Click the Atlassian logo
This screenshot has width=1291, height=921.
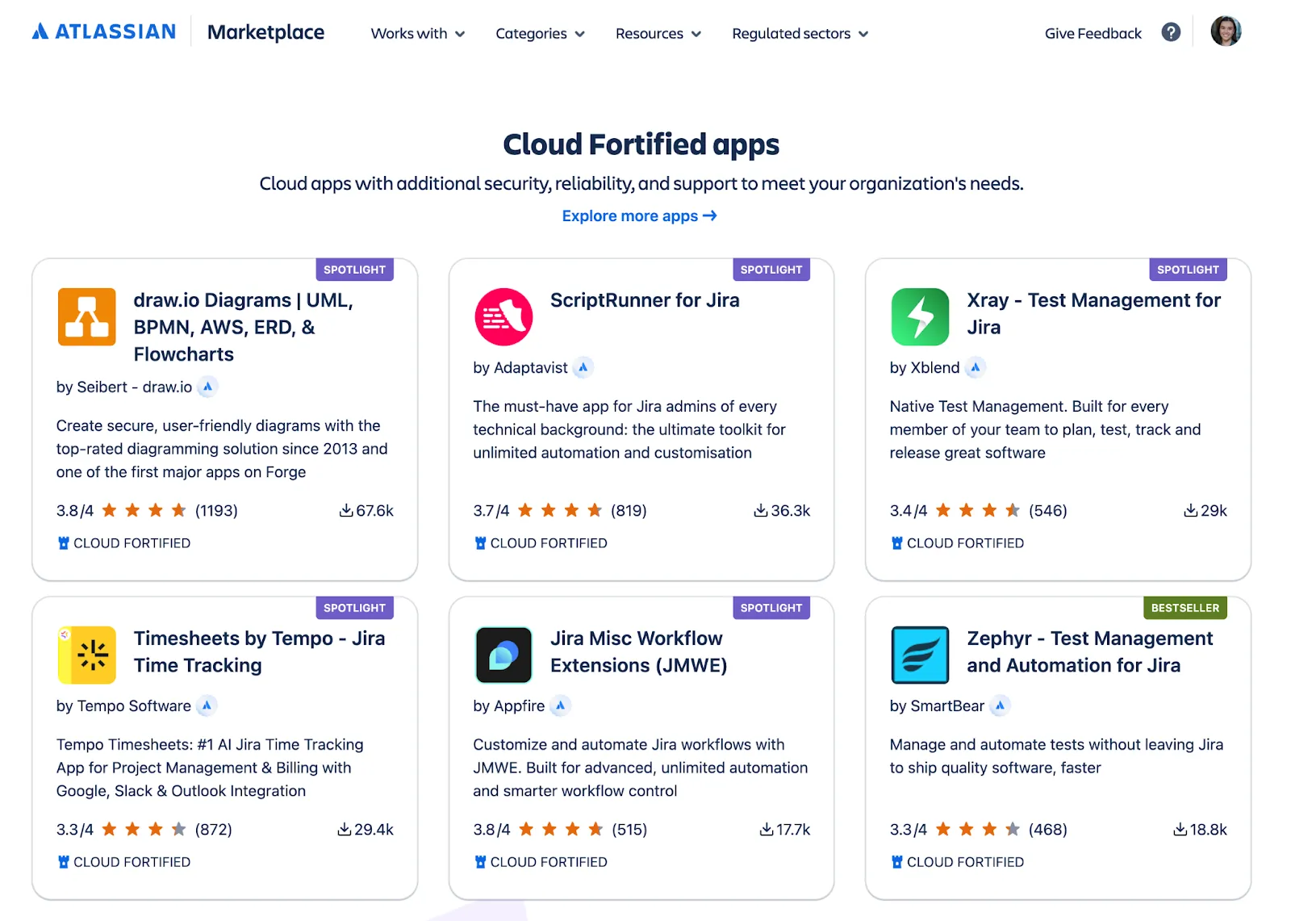click(x=103, y=31)
